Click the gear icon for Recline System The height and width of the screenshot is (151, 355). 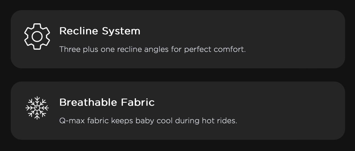point(37,37)
